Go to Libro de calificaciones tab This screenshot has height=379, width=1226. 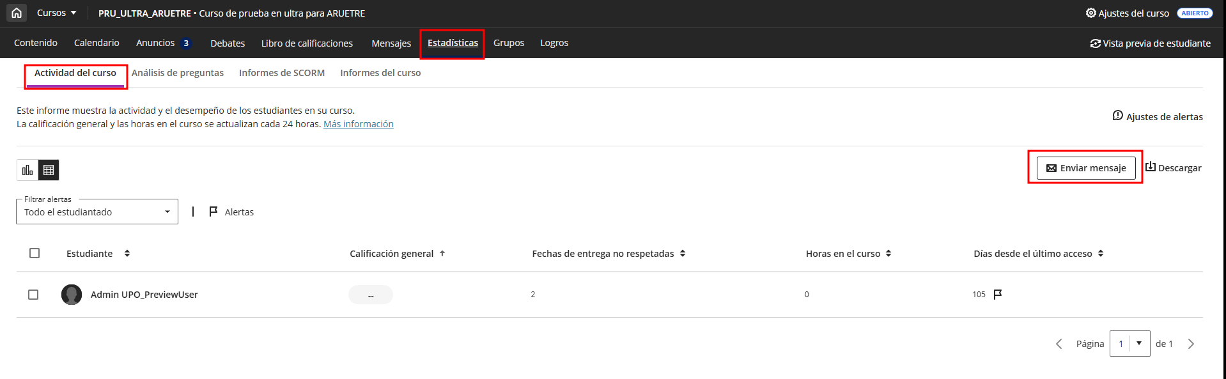pos(307,43)
